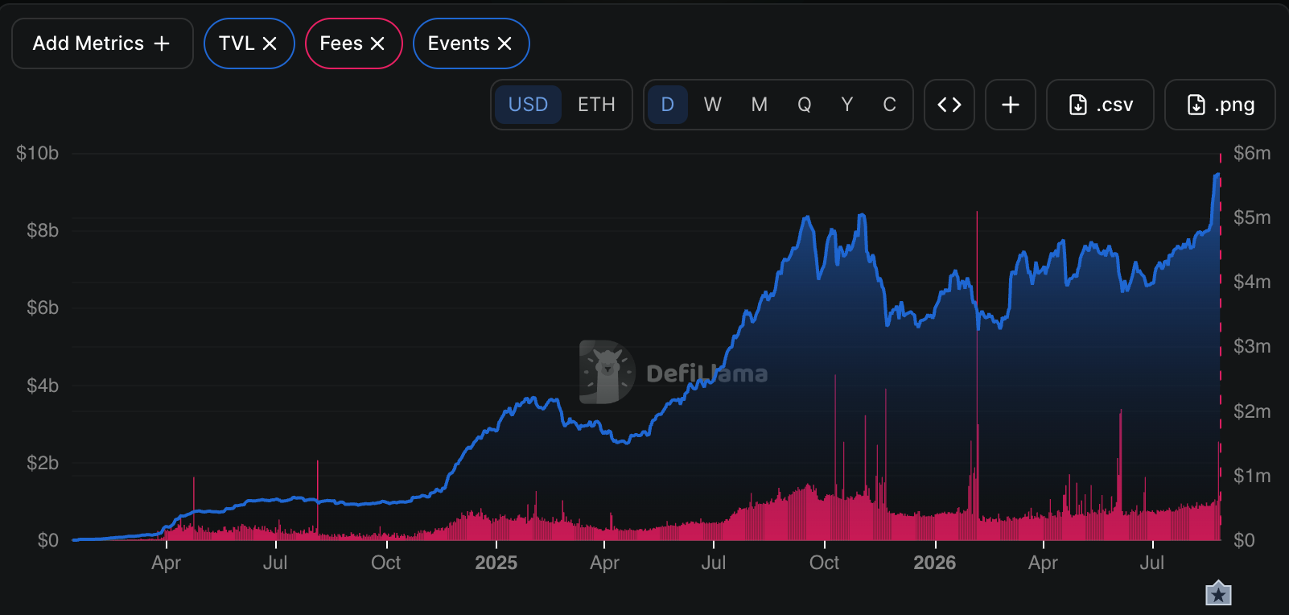Select the yearly (Y) interval
The image size is (1289, 615).
[x=847, y=105]
